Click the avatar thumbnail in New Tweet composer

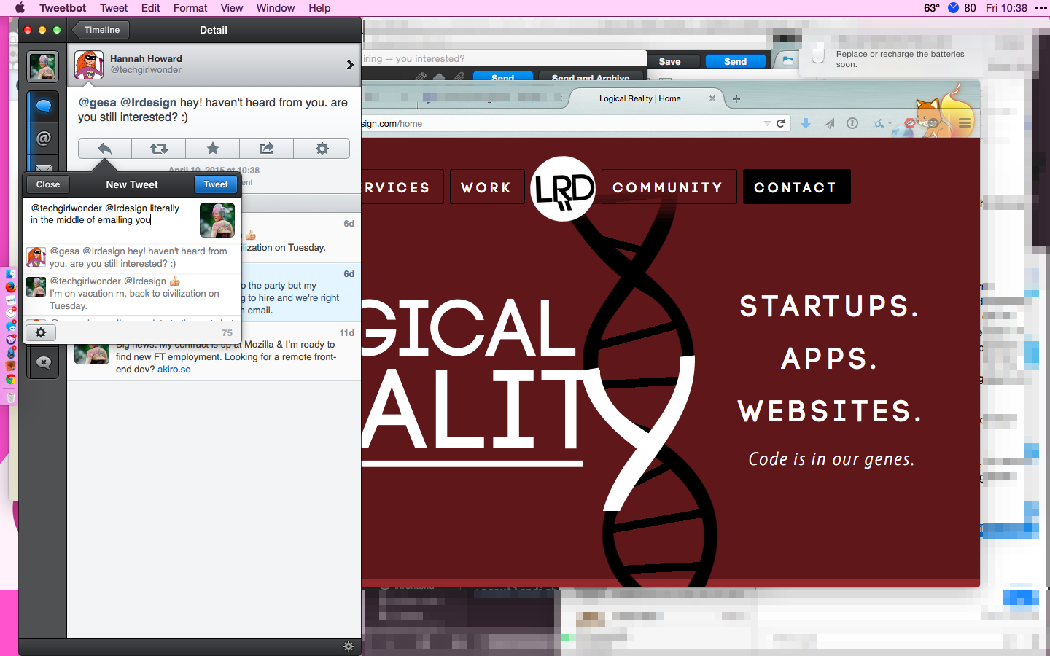pyautogui.click(x=217, y=220)
